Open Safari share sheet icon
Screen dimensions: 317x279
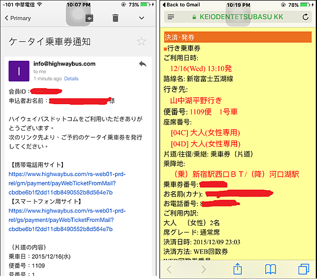[238, 268]
